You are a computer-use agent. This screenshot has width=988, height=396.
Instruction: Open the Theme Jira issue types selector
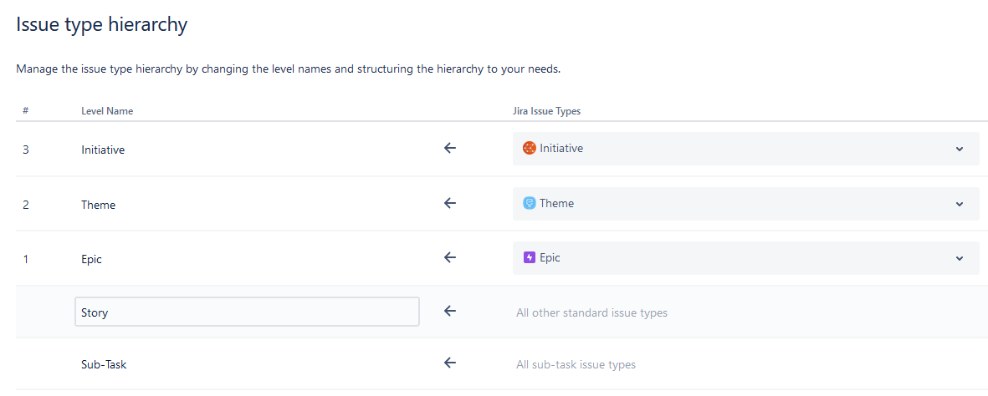[x=746, y=203]
